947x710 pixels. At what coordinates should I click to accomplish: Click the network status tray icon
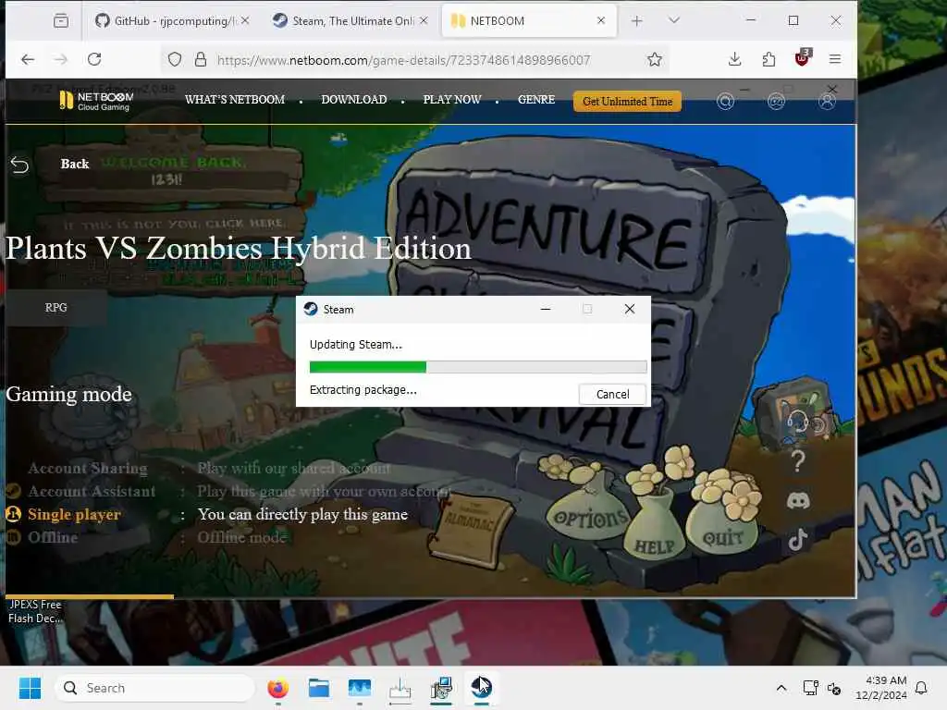pyautogui.click(x=810, y=688)
